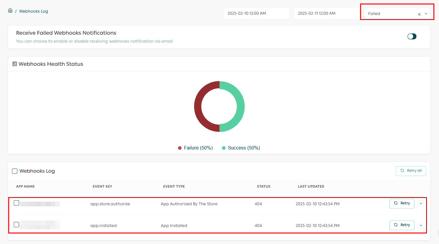Image resolution: width=439 pixels, height=244 pixels.
Task: Click the EVENT TYPE column header
Action: (x=174, y=186)
